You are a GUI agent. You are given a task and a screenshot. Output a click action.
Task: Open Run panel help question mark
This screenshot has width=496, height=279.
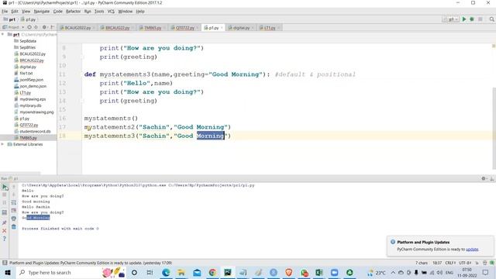coord(5,239)
